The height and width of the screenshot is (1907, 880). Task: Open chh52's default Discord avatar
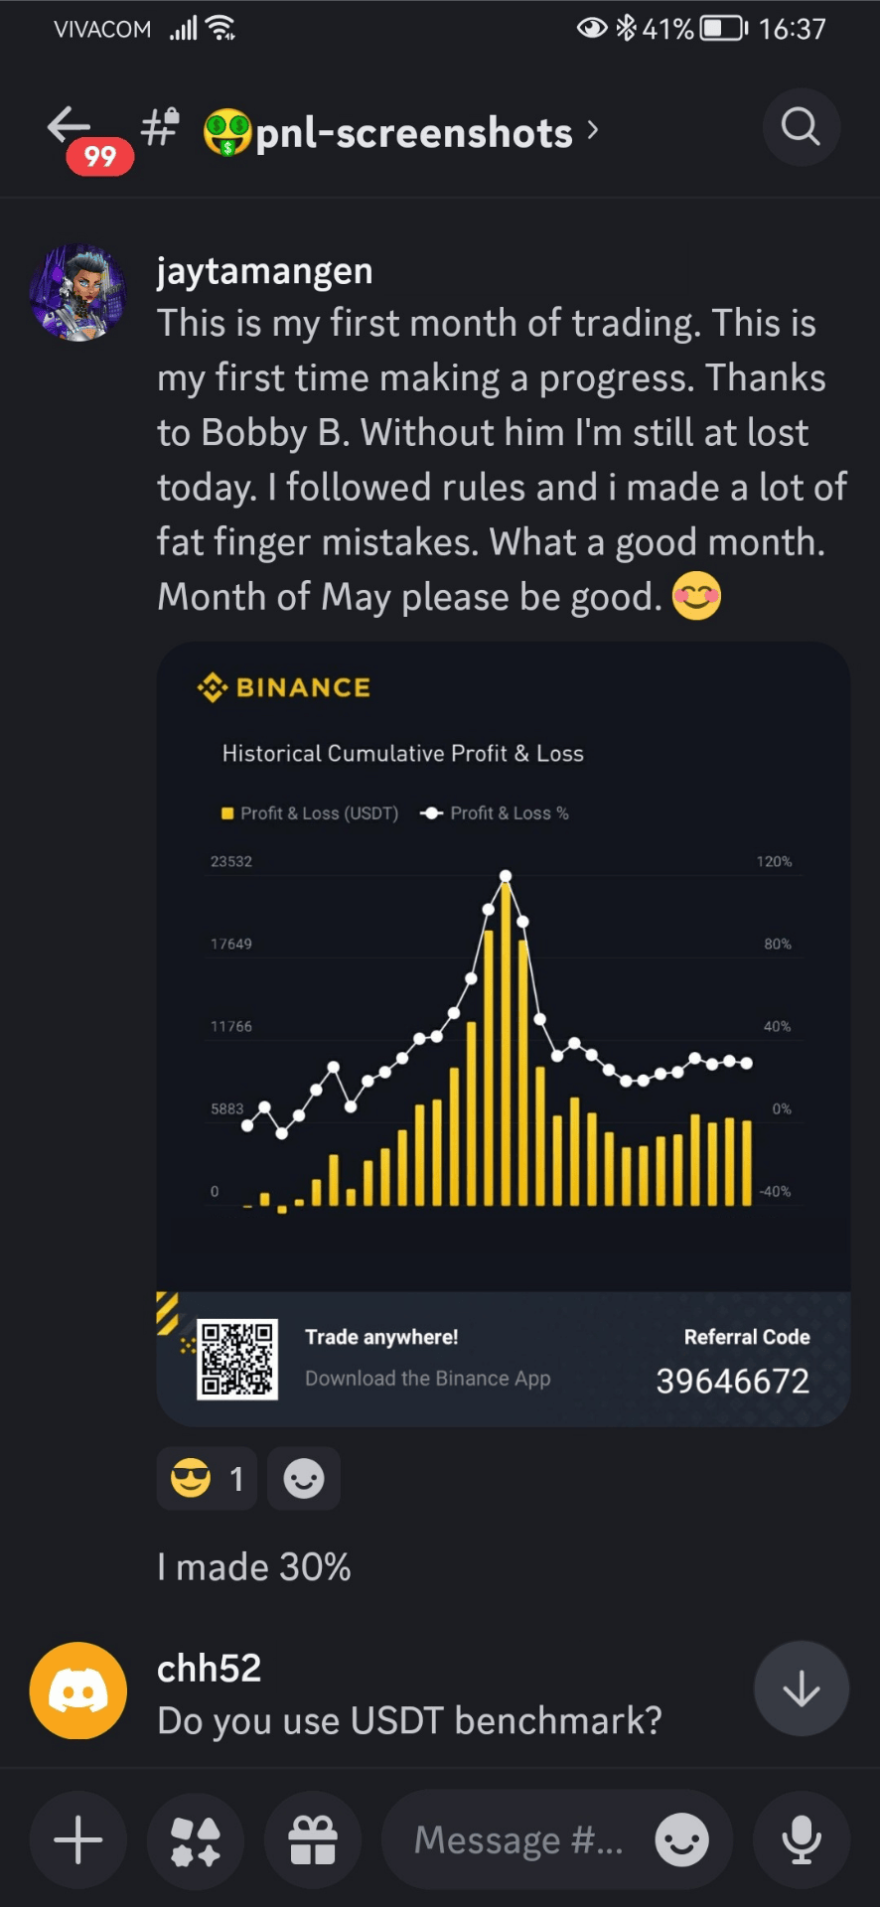[x=78, y=1690]
